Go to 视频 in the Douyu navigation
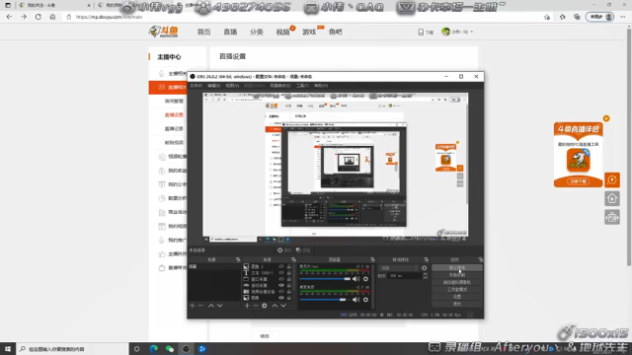632x355 pixels. [283, 32]
